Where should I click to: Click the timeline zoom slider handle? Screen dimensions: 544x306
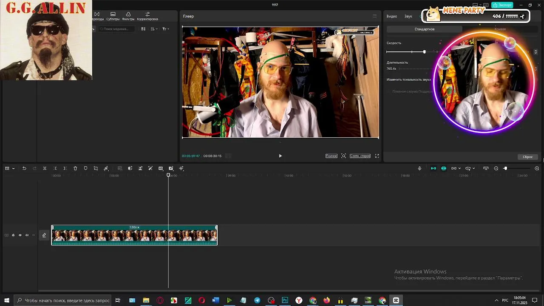pyautogui.click(x=505, y=168)
